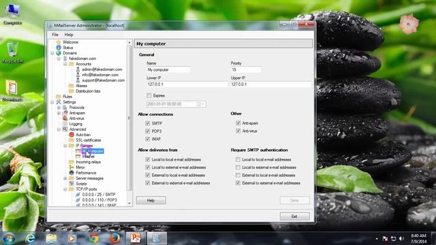Launch Internet Explorer from the taskbar

(x=30, y=238)
